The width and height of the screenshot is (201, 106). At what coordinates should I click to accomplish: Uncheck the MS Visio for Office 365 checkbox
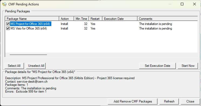(8, 28)
